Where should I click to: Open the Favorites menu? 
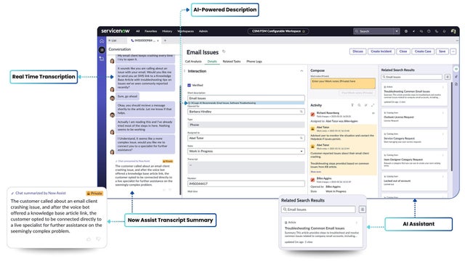pyautogui.click(x=150, y=31)
